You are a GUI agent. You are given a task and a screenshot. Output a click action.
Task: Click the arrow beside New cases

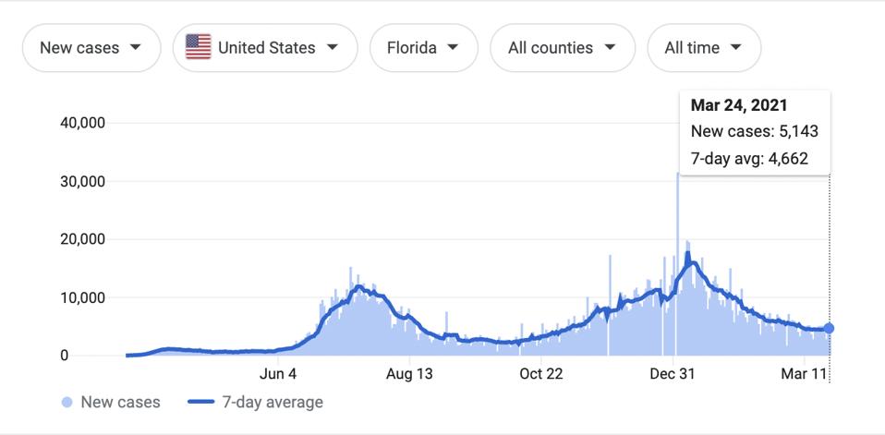(x=136, y=47)
